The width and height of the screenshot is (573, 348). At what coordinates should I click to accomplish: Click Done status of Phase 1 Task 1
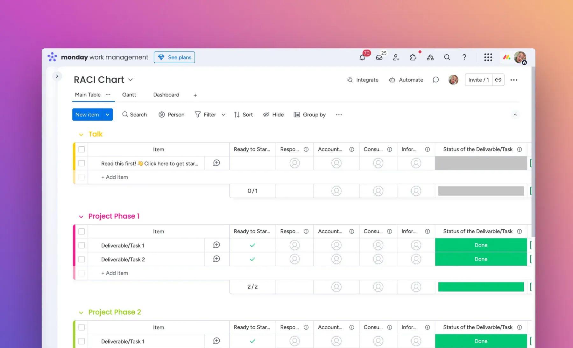point(481,245)
